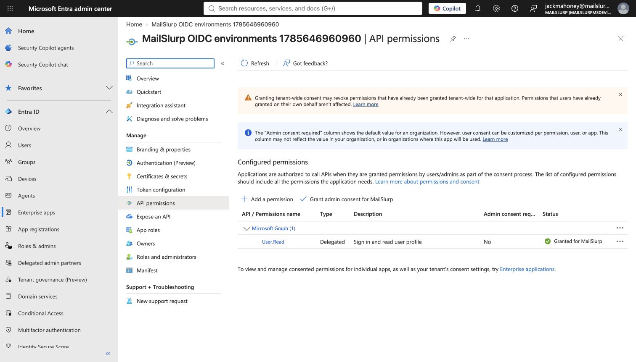Open ellipsis menu for Microsoft Graph row
Image resolution: width=636 pixels, height=362 pixels.
(x=620, y=228)
